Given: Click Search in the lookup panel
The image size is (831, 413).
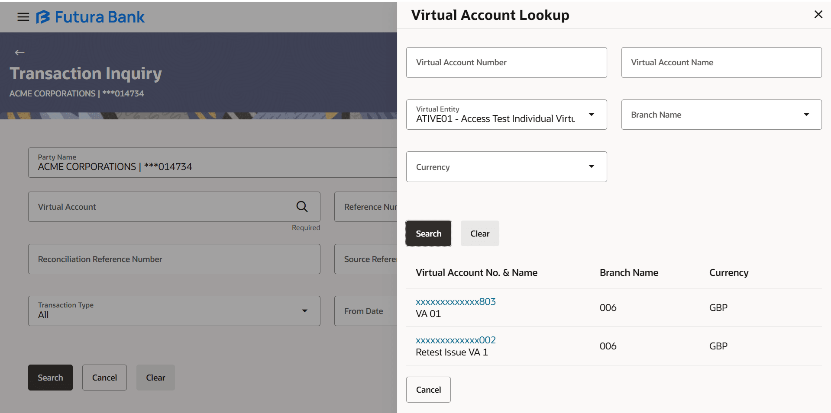Looking at the screenshot, I should click(x=429, y=234).
